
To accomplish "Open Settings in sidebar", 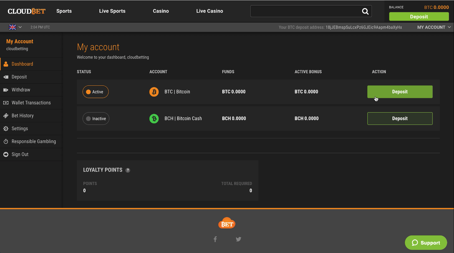I will tap(32, 129).
